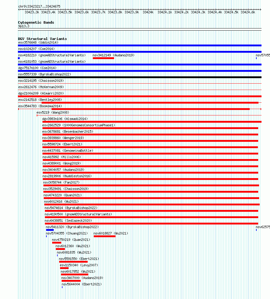The width and height of the screenshot is (270, 299).
Task: Open the nsv415992 (Mills2006) label
Action: [62, 157]
